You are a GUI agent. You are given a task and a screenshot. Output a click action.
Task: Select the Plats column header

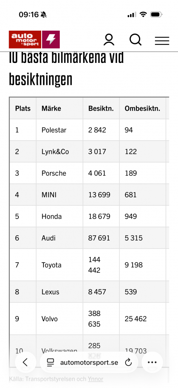[x=23, y=108]
